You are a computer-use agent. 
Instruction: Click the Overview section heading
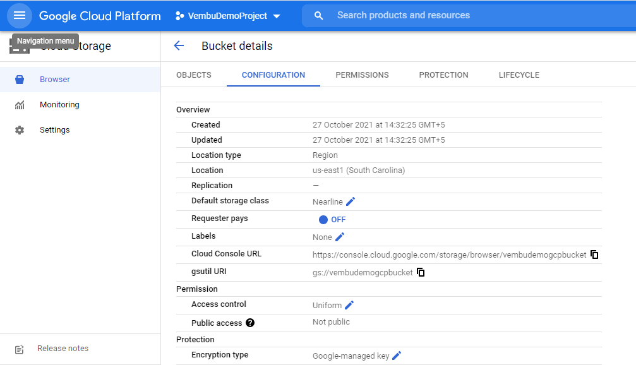(x=193, y=110)
